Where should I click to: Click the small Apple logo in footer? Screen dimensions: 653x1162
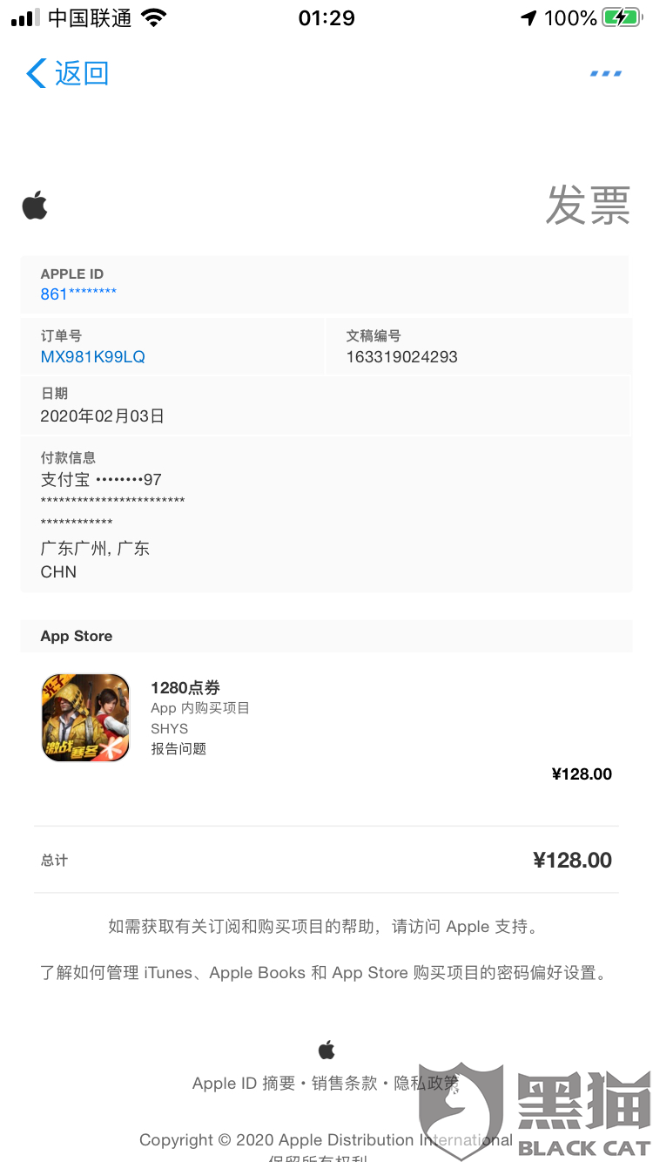pos(326,1049)
